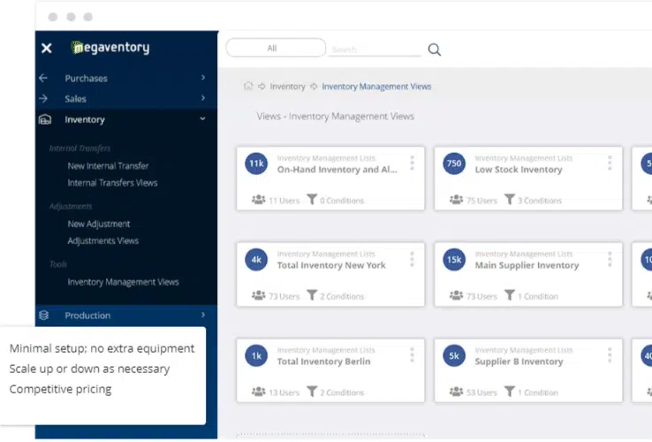Click the 1k count badge

coord(256,356)
